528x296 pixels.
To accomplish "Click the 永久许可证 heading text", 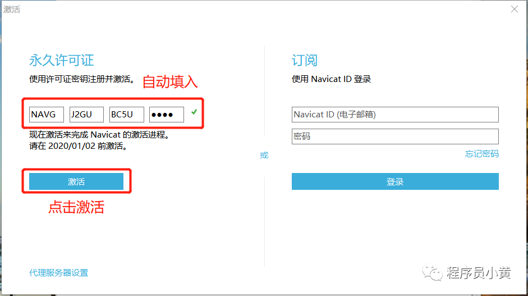I will [x=62, y=60].
